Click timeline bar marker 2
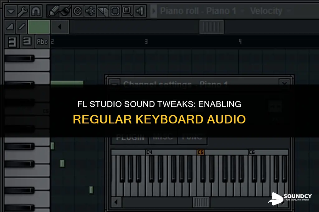319x212 pixels. (52, 42)
